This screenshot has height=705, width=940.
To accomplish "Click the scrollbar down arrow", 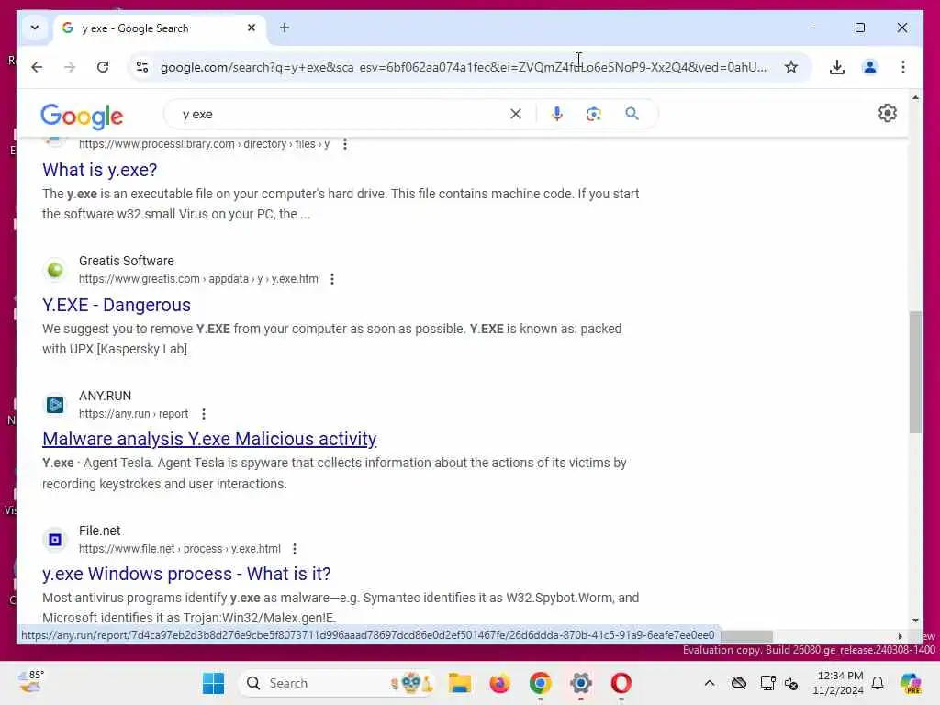I will (915, 621).
